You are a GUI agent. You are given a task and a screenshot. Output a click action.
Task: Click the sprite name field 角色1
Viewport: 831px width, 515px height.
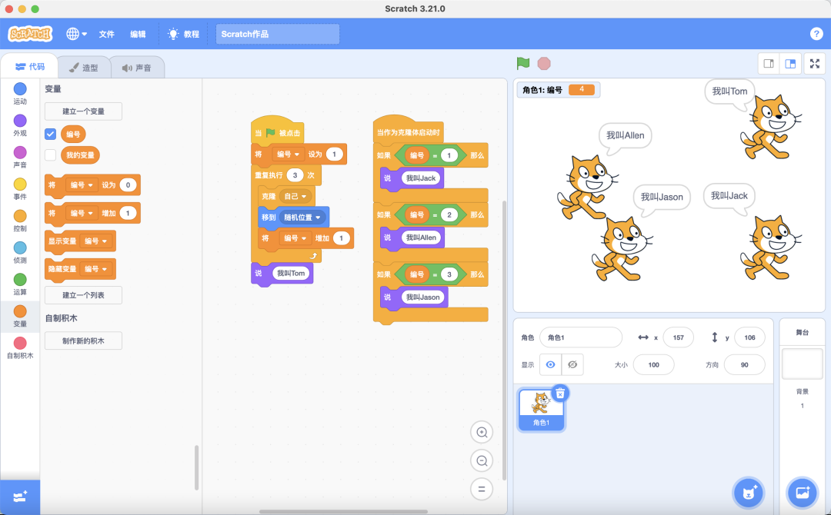tap(581, 337)
